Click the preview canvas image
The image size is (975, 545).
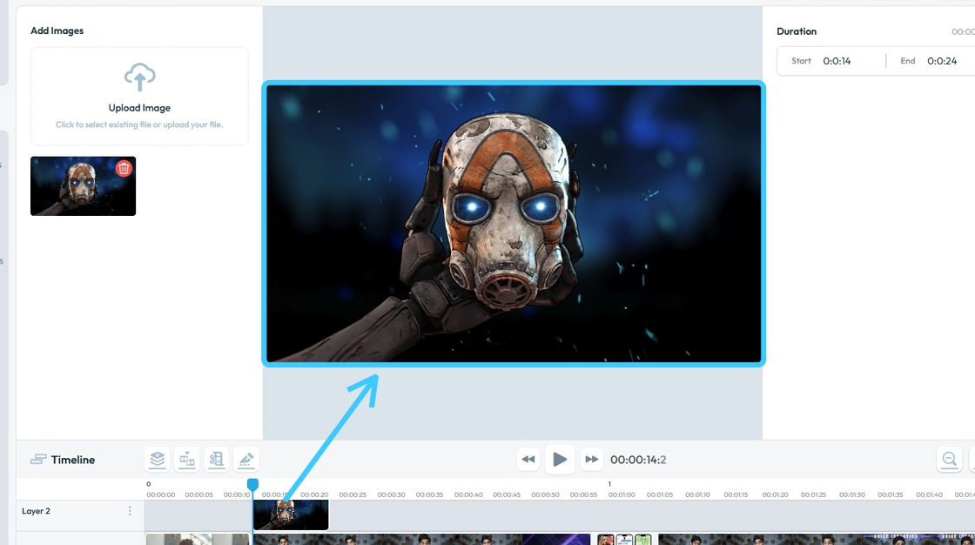click(514, 224)
